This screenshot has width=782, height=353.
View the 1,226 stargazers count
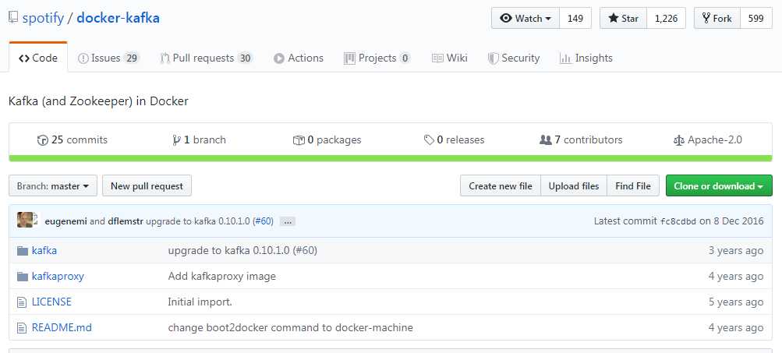667,19
